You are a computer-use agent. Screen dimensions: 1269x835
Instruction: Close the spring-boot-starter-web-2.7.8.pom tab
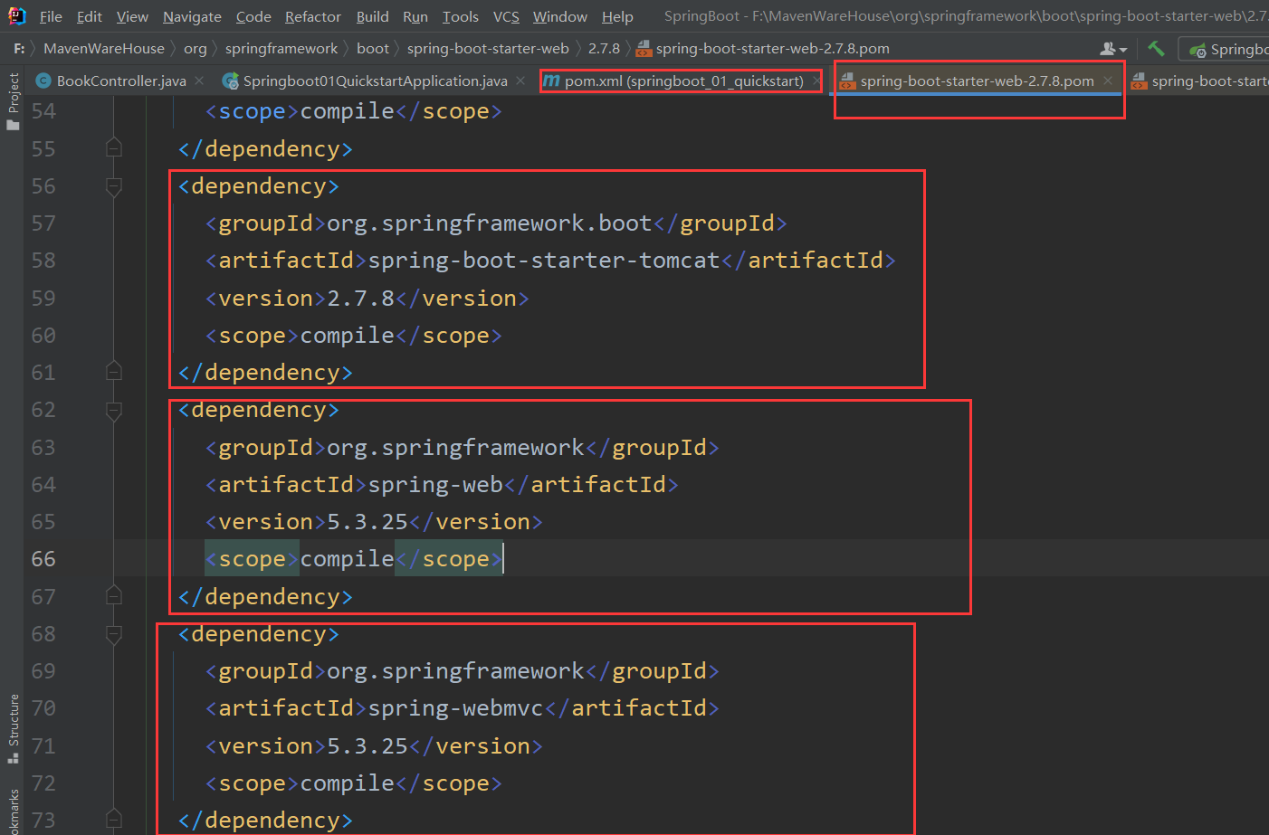point(1107,81)
